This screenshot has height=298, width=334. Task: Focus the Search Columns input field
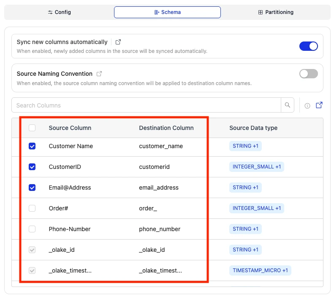[146, 105]
